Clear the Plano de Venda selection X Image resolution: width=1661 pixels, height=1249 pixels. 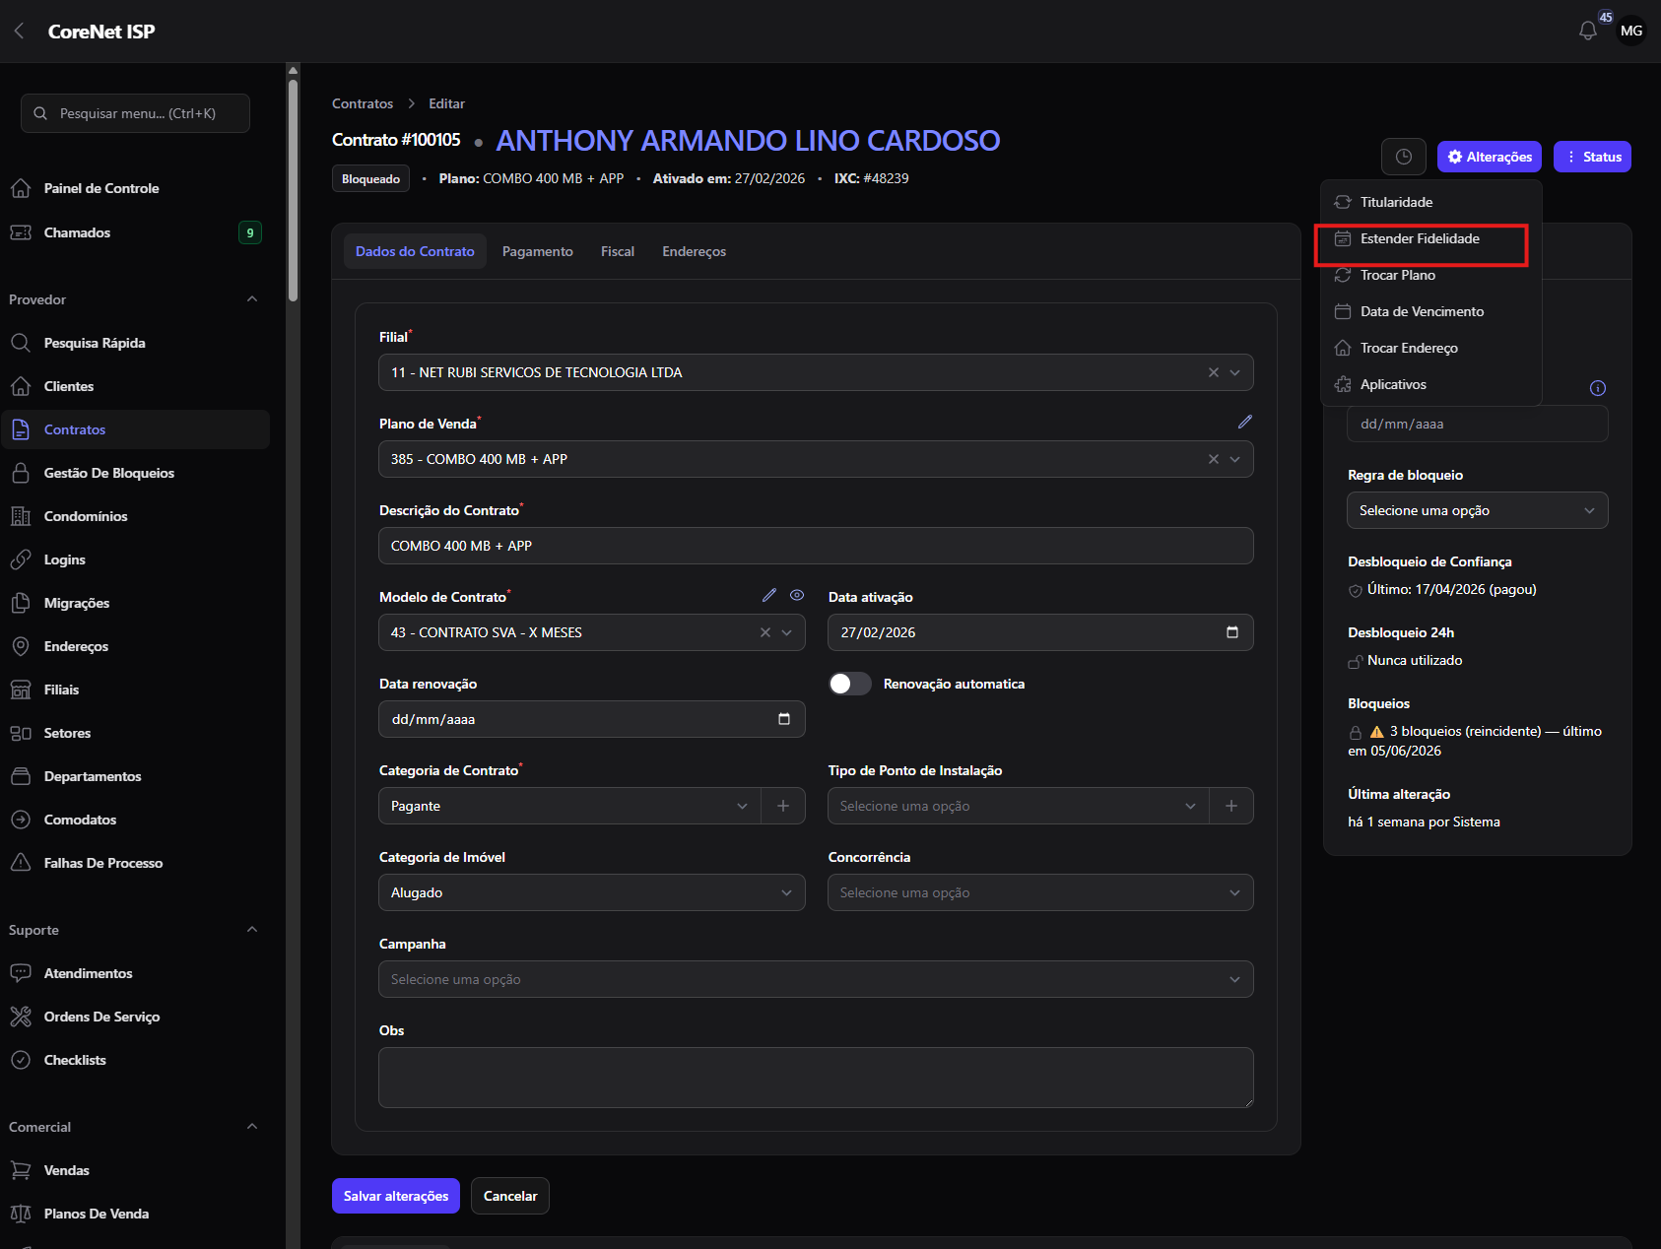tap(1214, 459)
